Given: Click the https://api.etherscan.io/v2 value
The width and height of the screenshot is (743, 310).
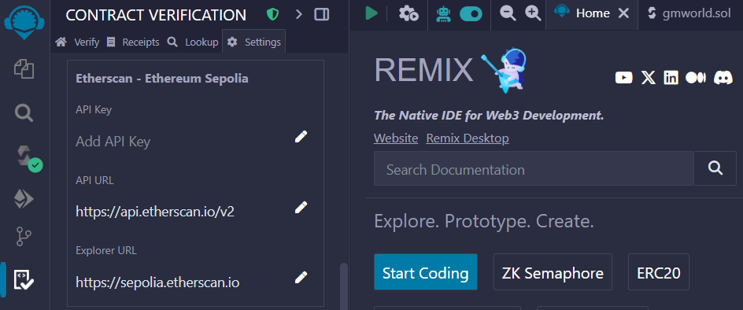Looking at the screenshot, I should click(155, 212).
